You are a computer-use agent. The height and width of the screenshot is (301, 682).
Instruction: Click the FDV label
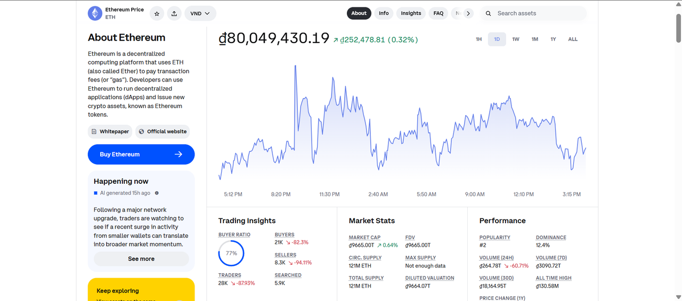pyautogui.click(x=410, y=238)
